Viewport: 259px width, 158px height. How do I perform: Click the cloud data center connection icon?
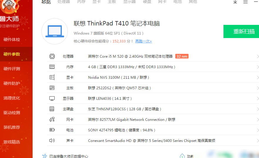click(45, 156)
